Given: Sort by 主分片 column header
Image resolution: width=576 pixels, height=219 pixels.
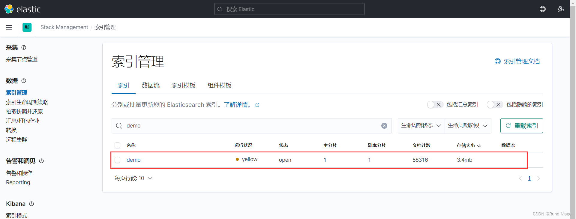Looking at the screenshot, I should [x=330, y=145].
